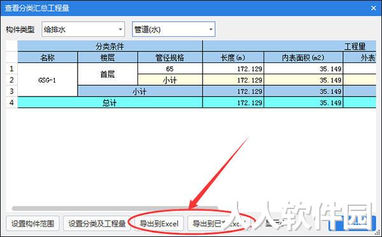Image resolution: width=382 pixels, height=237 pixels.
Task: Select row number 1 header
Action: pyautogui.click(x=11, y=69)
